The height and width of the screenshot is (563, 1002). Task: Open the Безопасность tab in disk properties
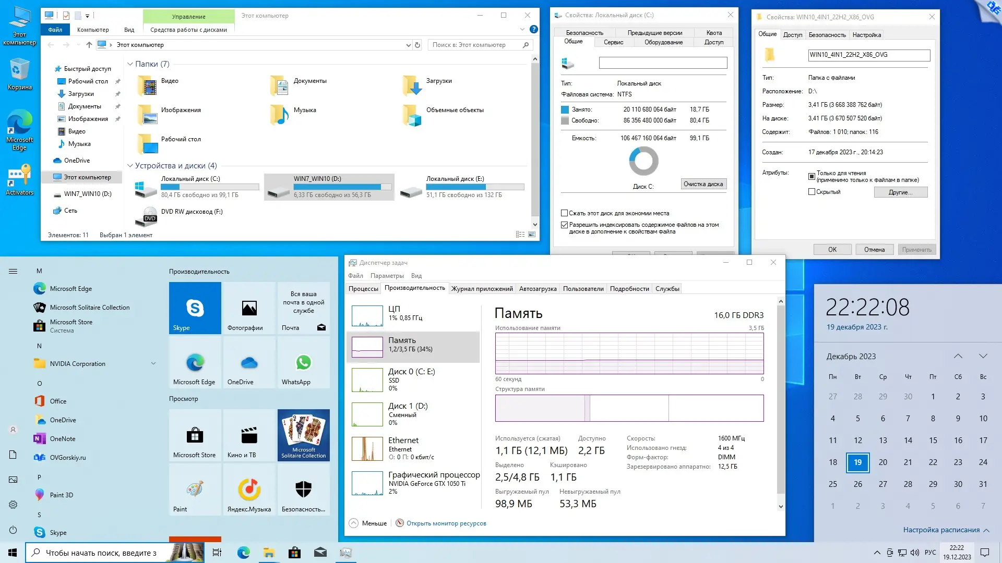pyautogui.click(x=584, y=33)
